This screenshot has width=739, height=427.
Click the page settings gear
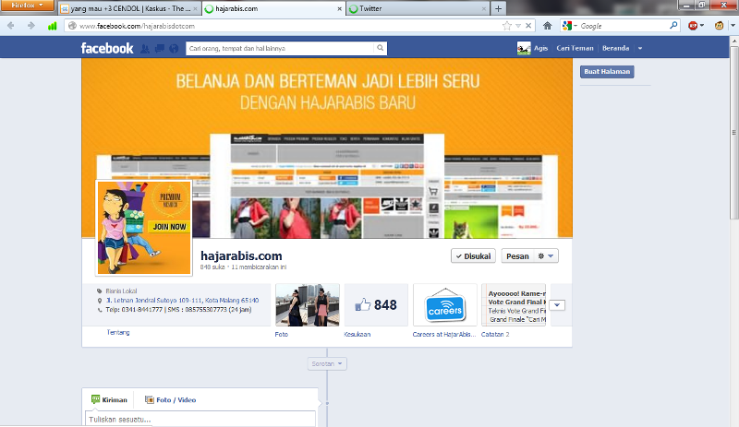click(x=541, y=256)
